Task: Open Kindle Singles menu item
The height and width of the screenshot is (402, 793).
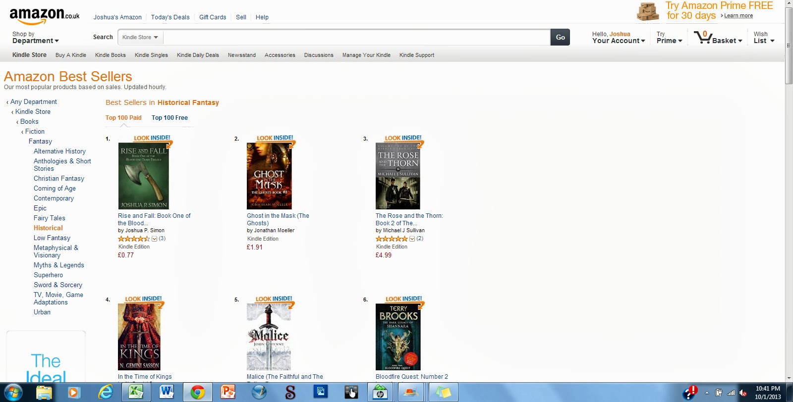Action: click(x=151, y=55)
